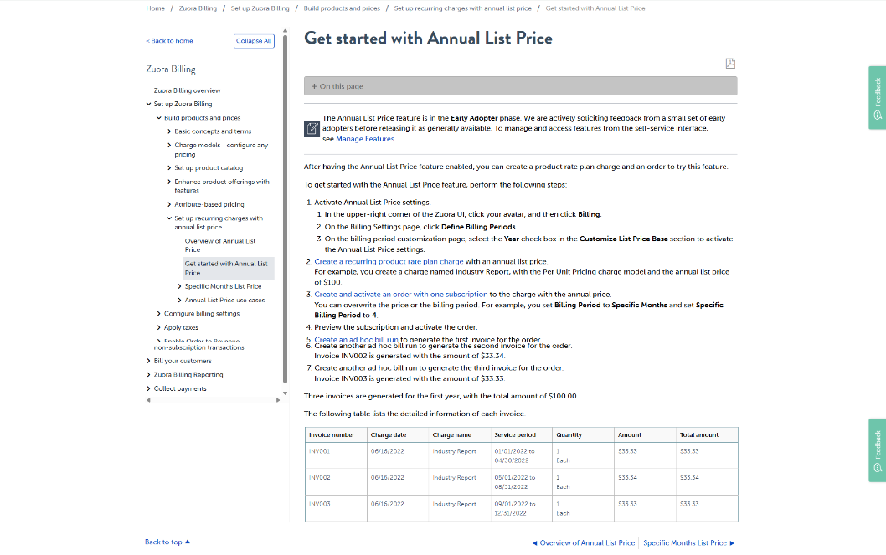Screen dimensions: 886x555
Task: Open Zuora Billing Reporting sidebar item
Action: tap(188, 374)
